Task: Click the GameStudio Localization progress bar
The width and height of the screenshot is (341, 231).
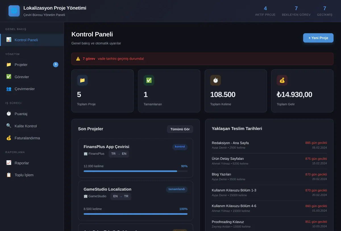Action: click(136, 214)
